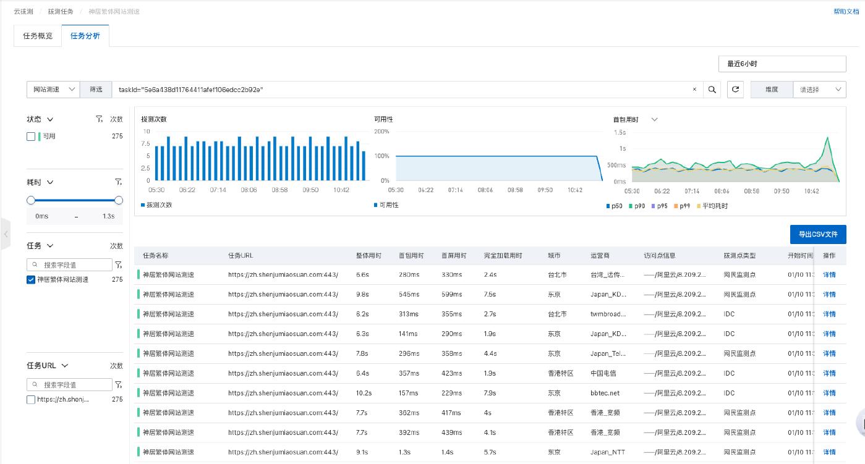Image resolution: width=865 pixels, height=464 pixels.
Task: Click the 导出CSV文件 button
Action: point(817,234)
